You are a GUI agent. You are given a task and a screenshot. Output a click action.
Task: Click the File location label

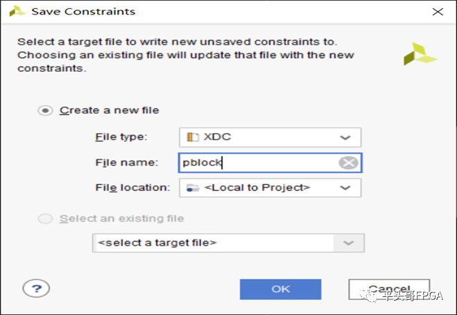tap(132, 188)
